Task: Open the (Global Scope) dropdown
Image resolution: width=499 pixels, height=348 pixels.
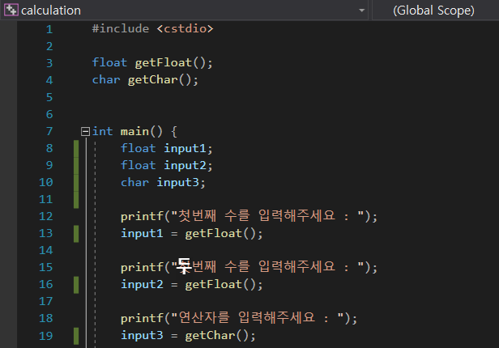Action: pos(433,11)
